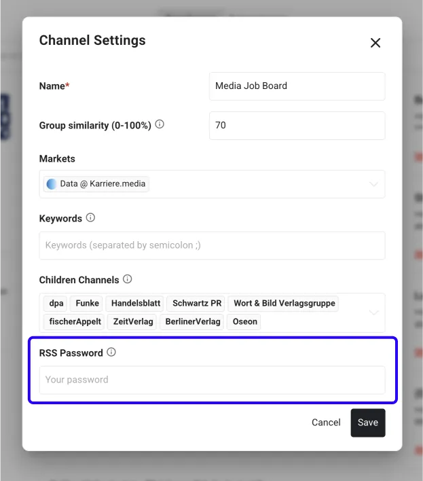The height and width of the screenshot is (481, 423).
Task: Expand the Markets dropdown chevron
Action: tap(373, 183)
